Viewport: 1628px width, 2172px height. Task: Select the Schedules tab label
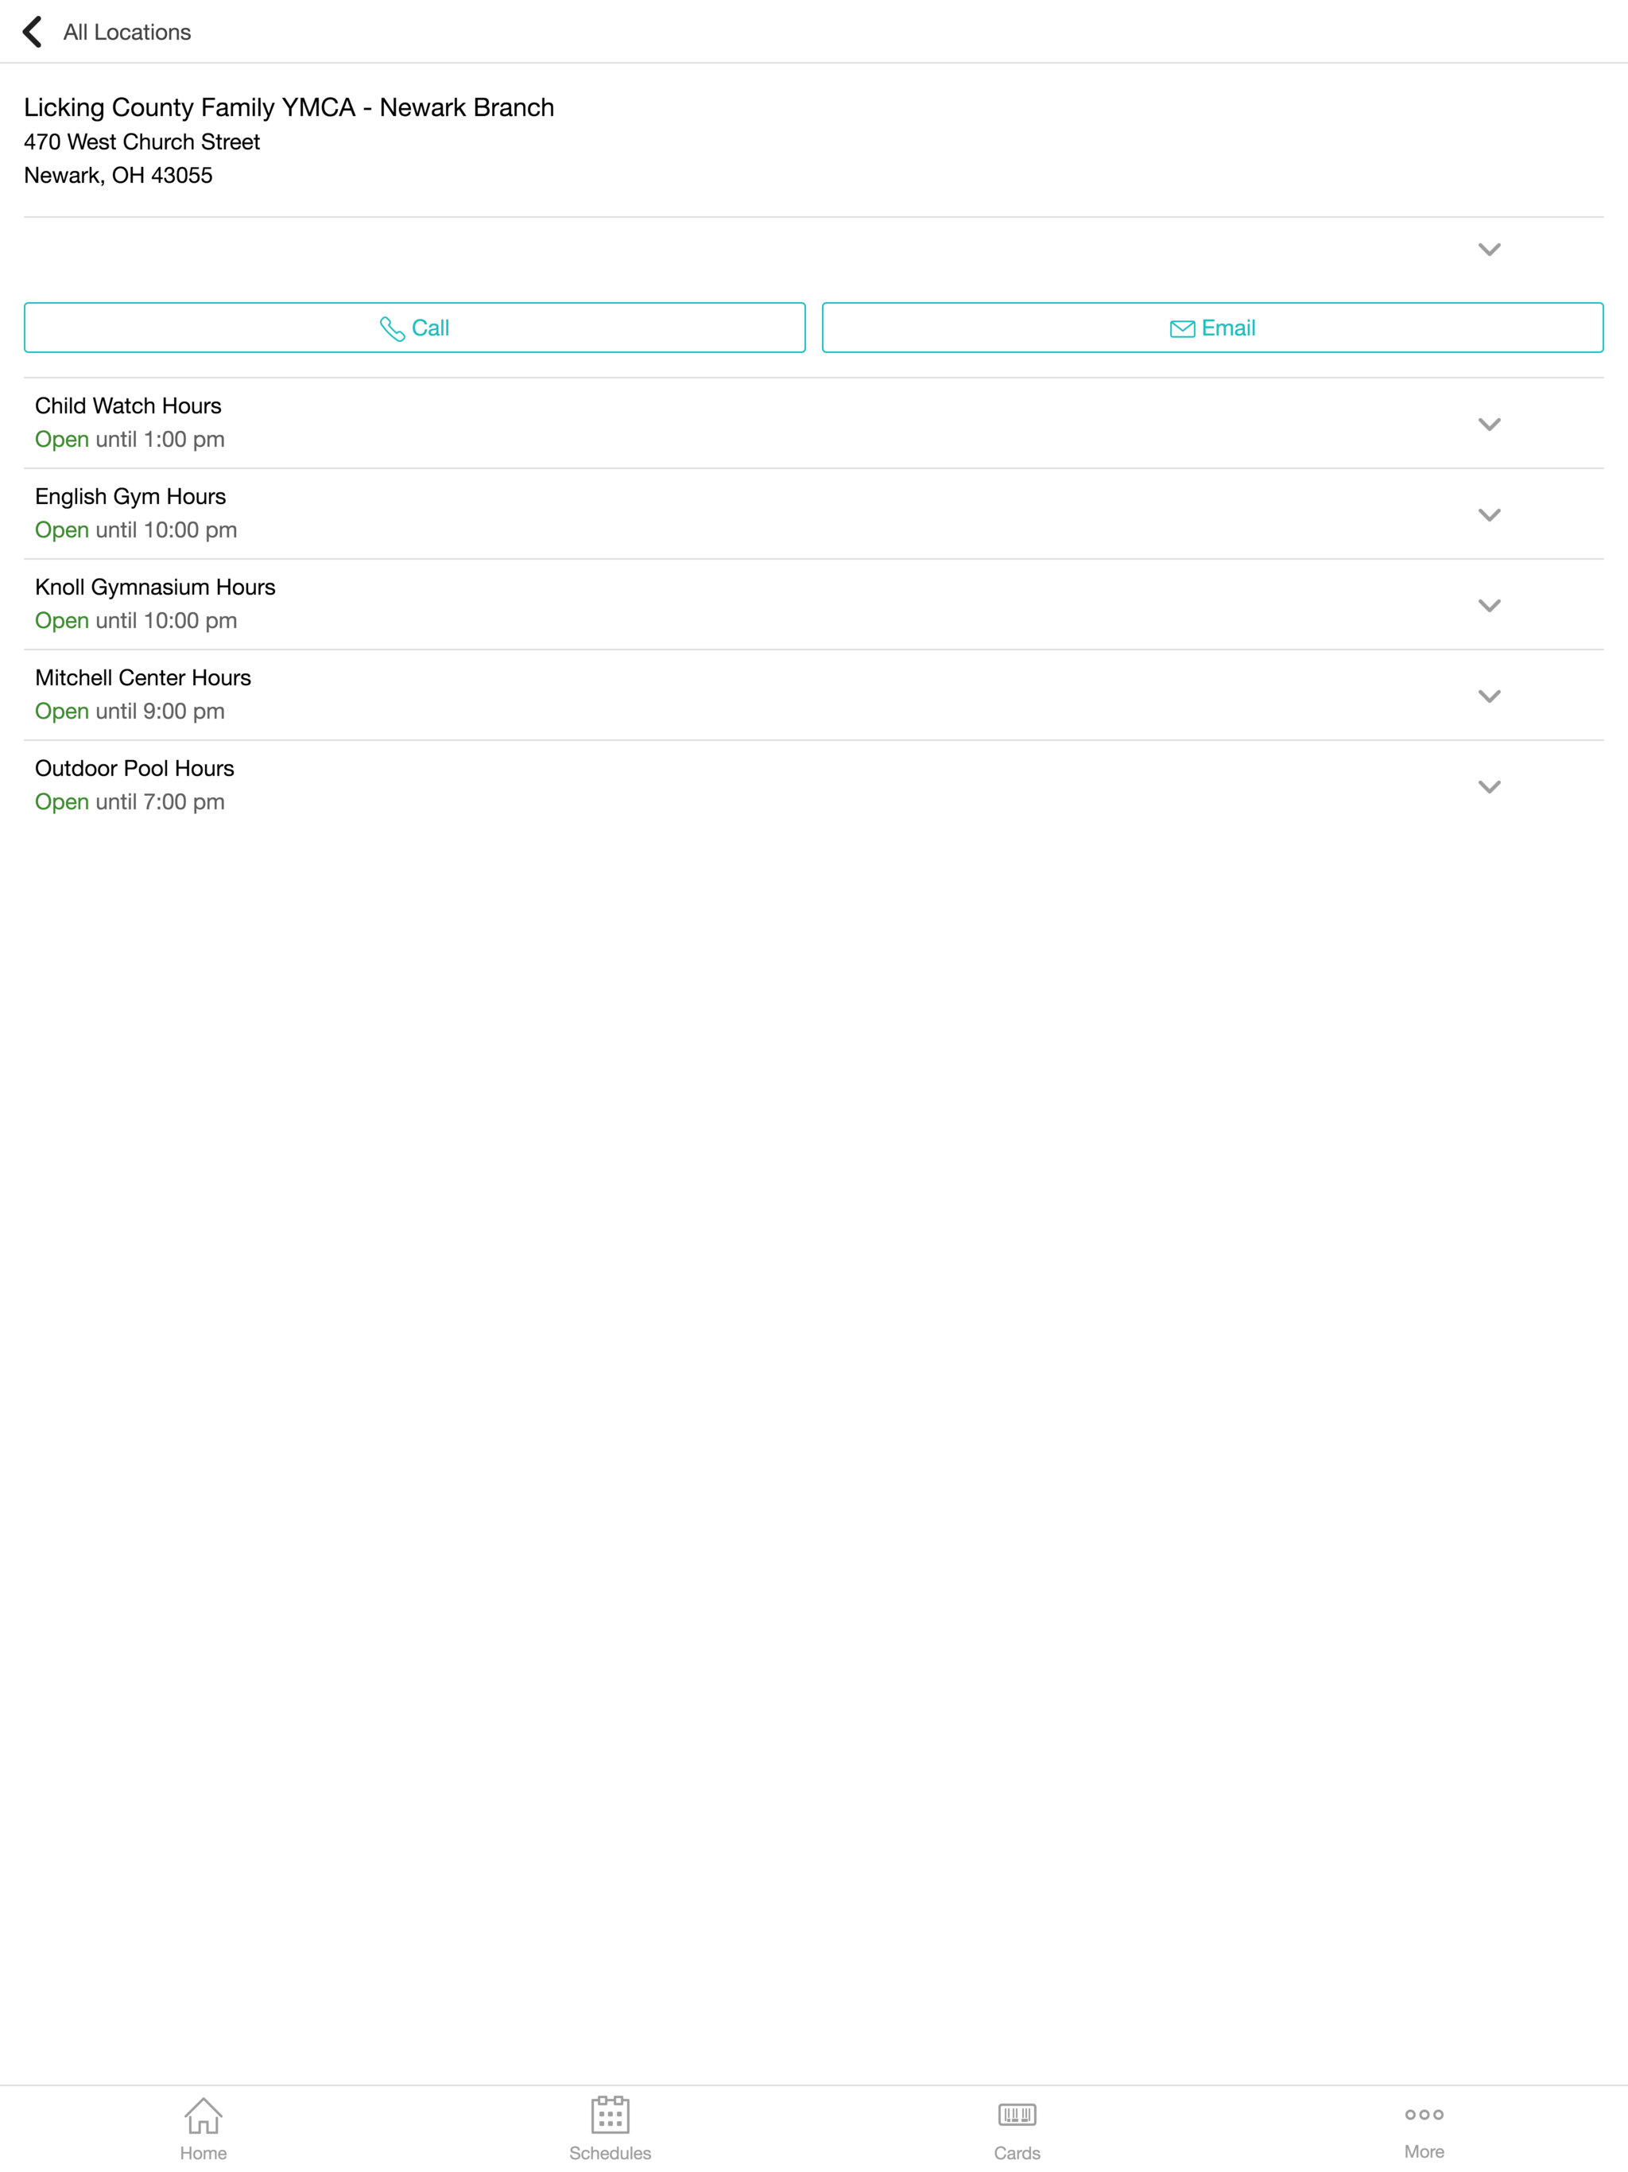(x=610, y=2152)
